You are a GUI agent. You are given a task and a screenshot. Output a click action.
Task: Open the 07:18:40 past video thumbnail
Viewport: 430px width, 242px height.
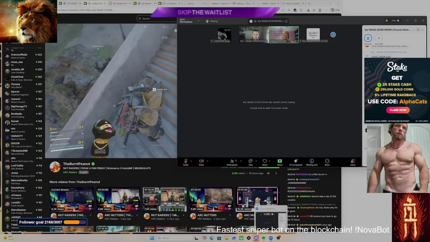(x=165, y=199)
